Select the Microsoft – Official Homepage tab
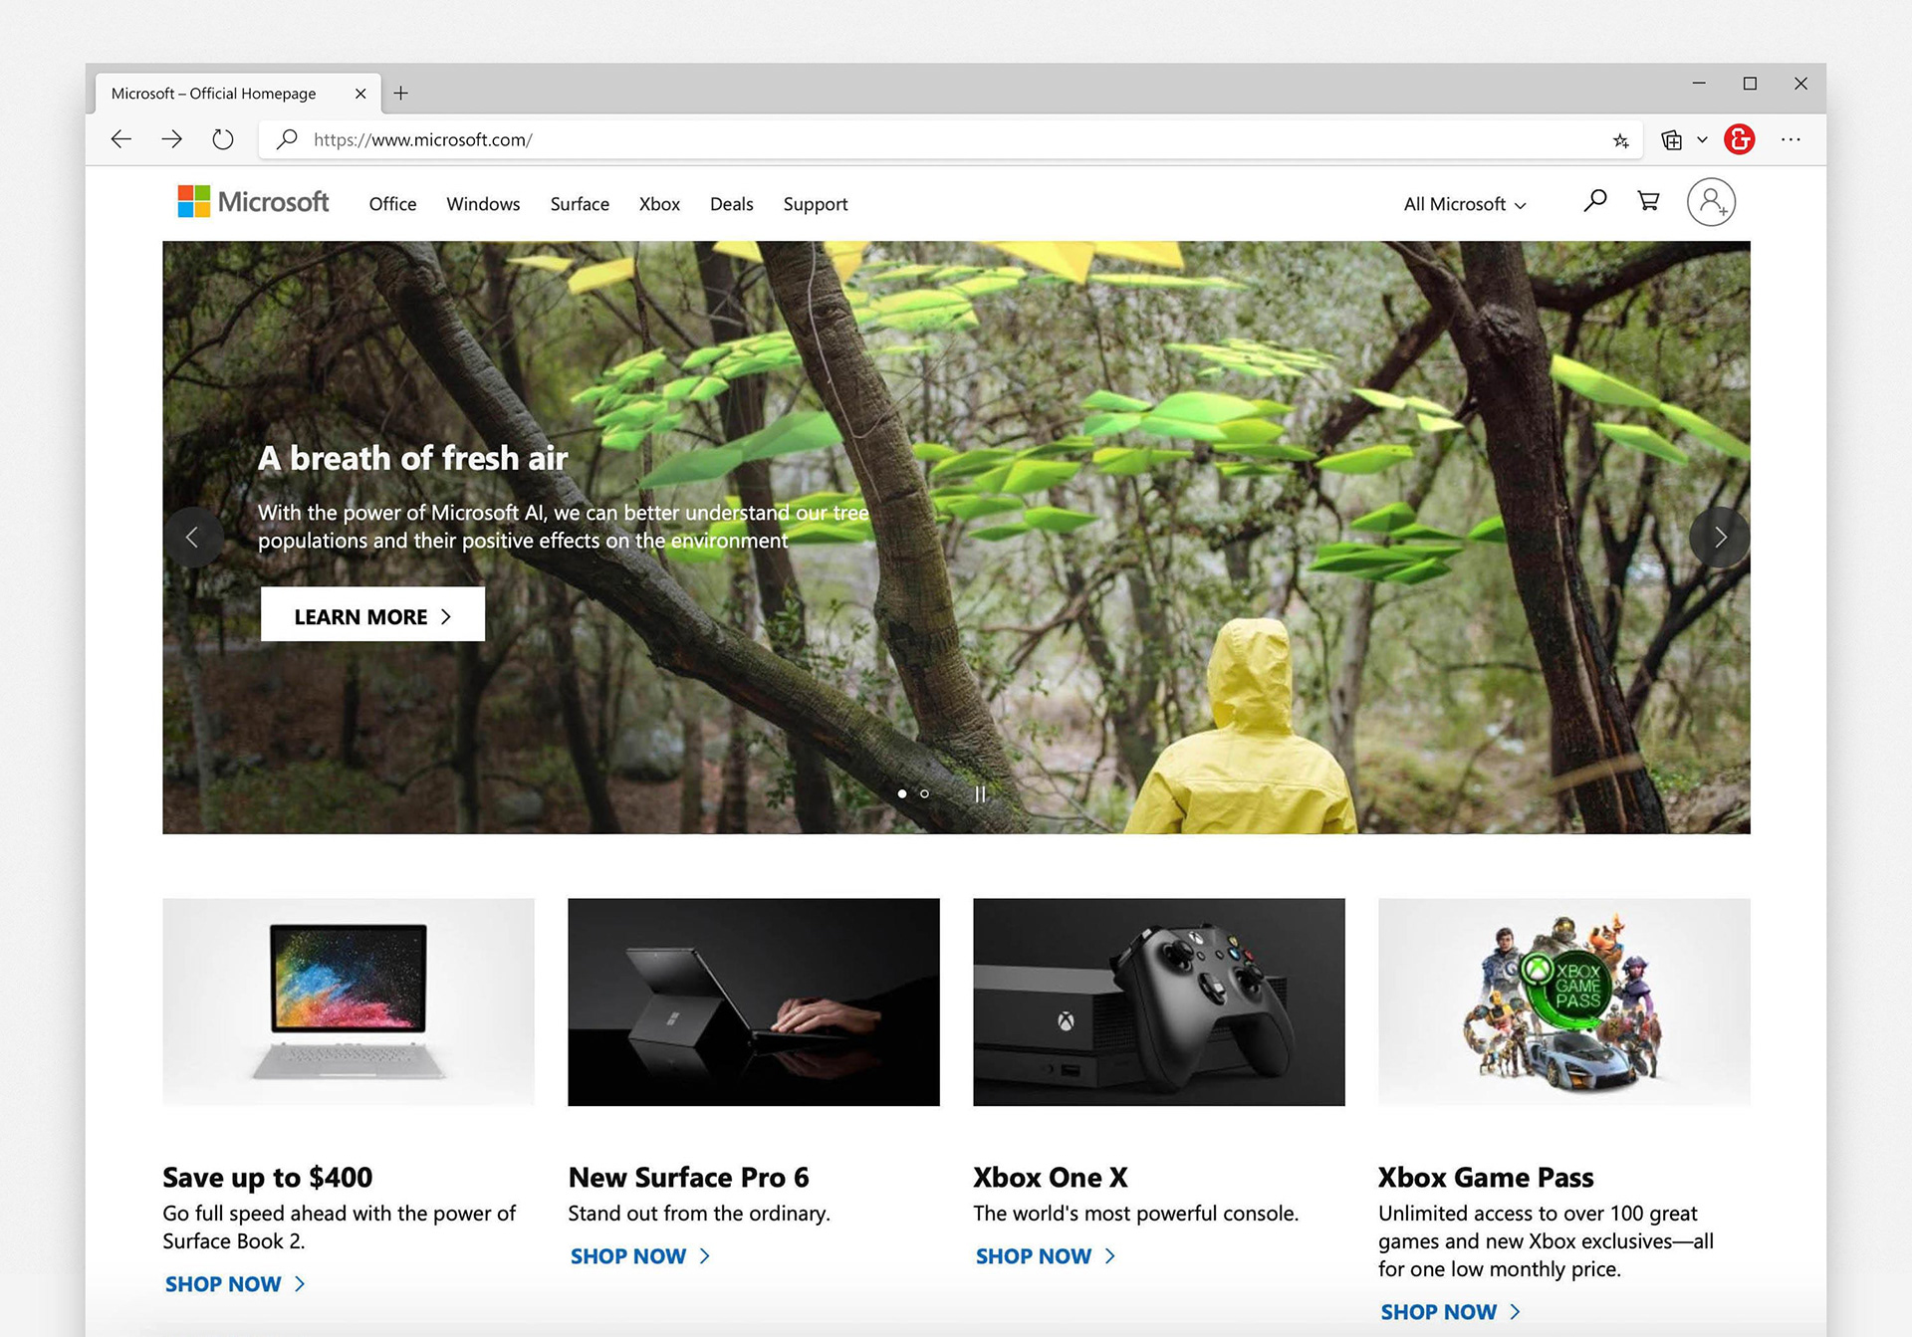Viewport: 1912px width, 1337px height. [239, 94]
